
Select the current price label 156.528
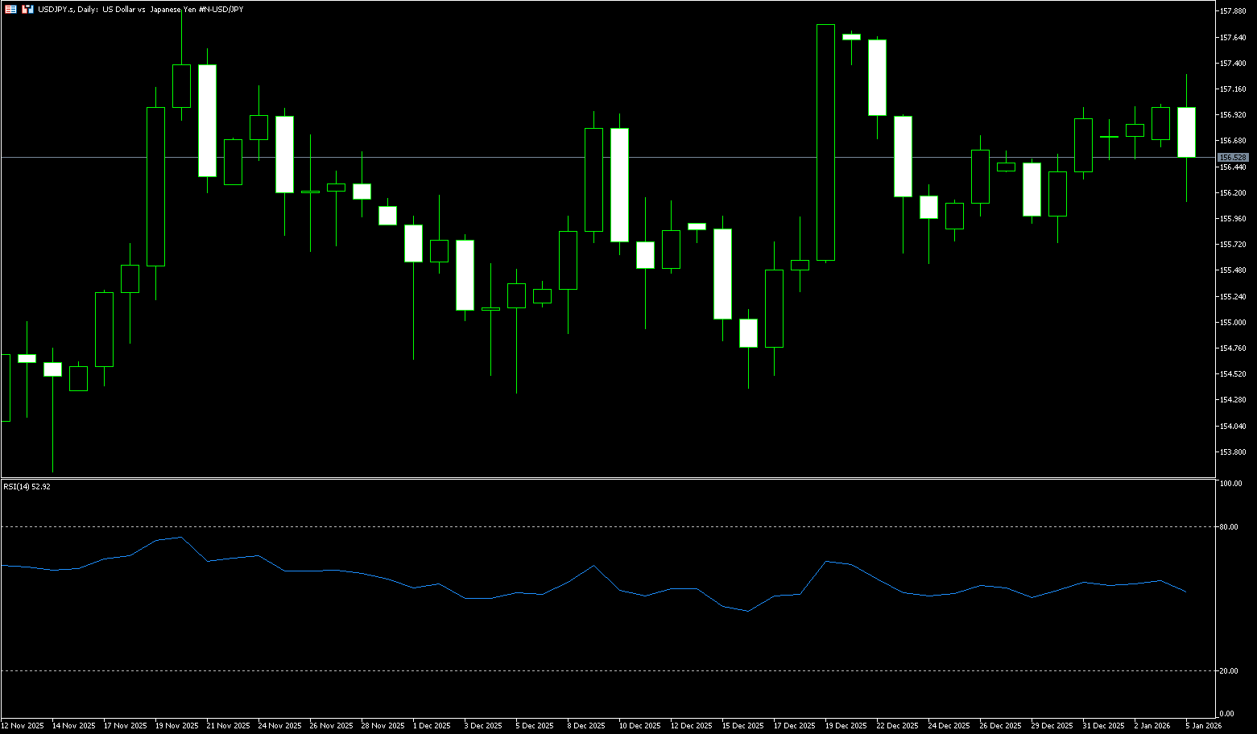pos(1232,158)
